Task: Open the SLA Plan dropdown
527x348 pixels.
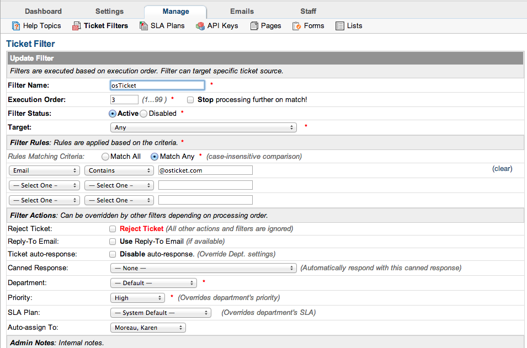Action: 161,313
